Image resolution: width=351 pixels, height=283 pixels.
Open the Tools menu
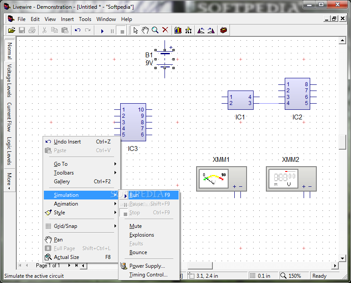pyautogui.click(x=85, y=19)
